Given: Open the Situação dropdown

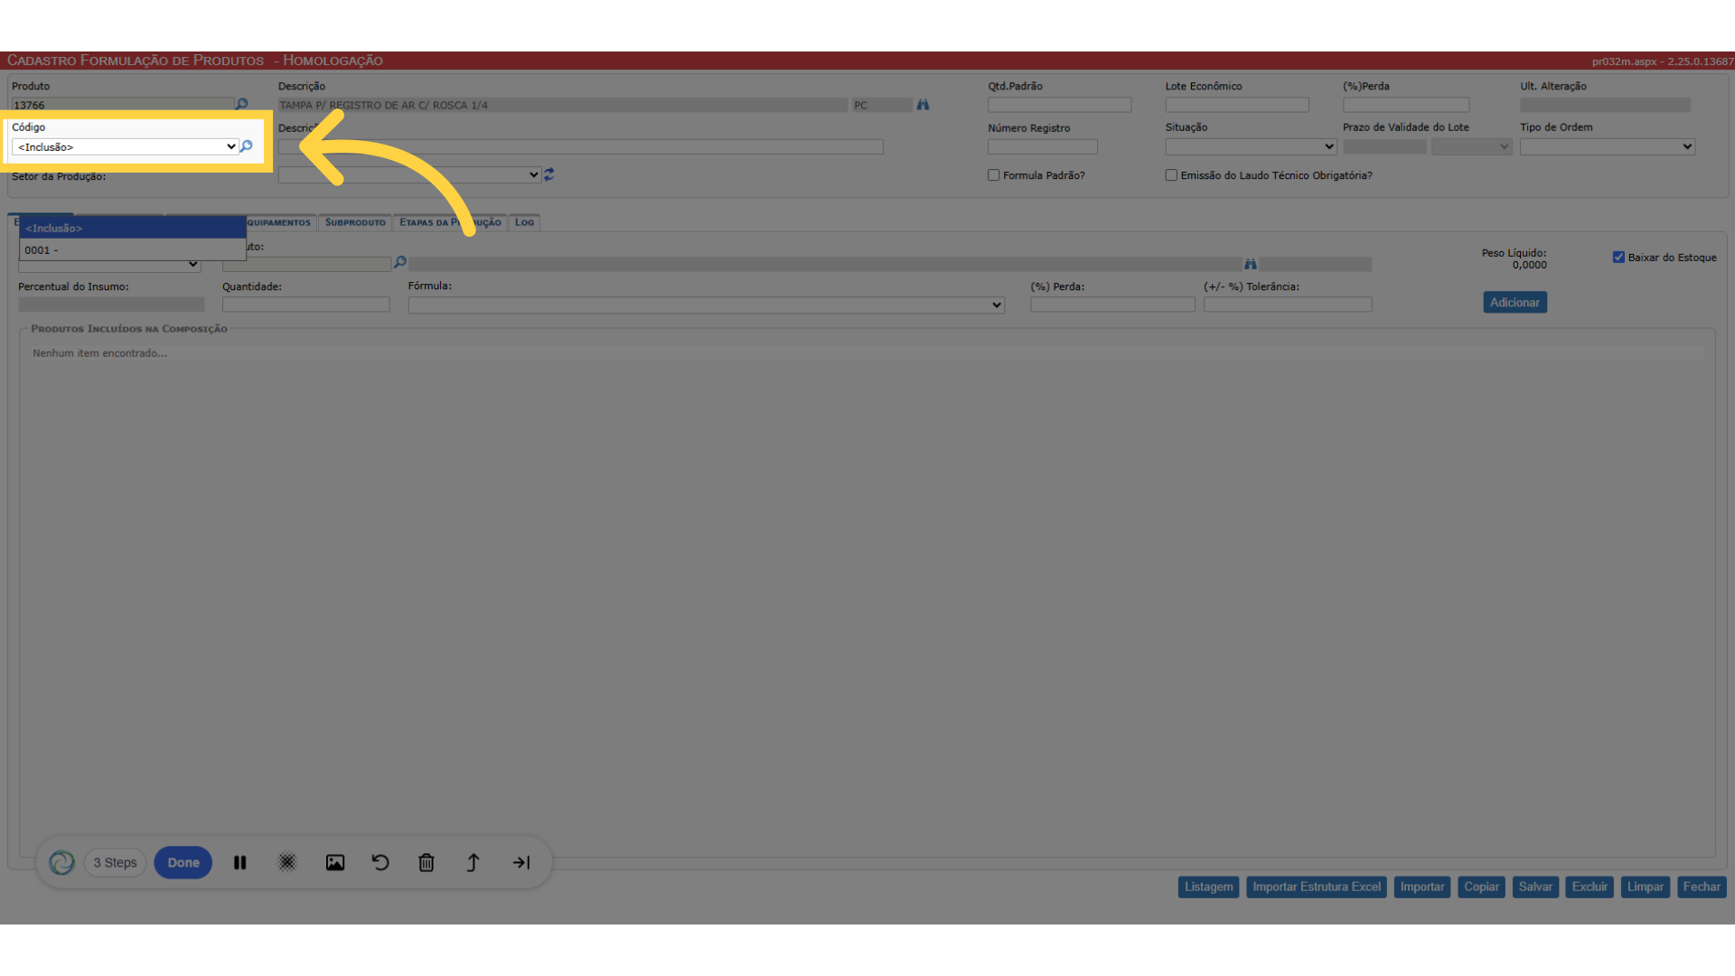Looking at the screenshot, I should click(x=1251, y=146).
